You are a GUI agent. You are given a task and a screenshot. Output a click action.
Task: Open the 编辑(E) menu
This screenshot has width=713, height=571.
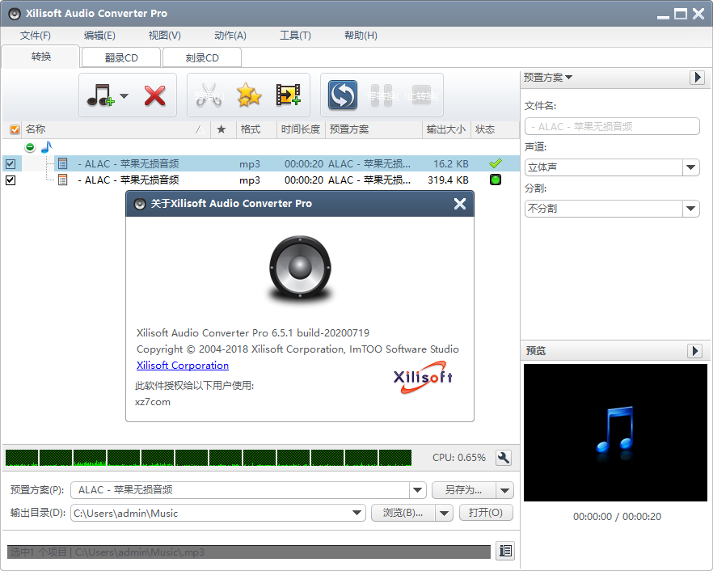pos(99,36)
